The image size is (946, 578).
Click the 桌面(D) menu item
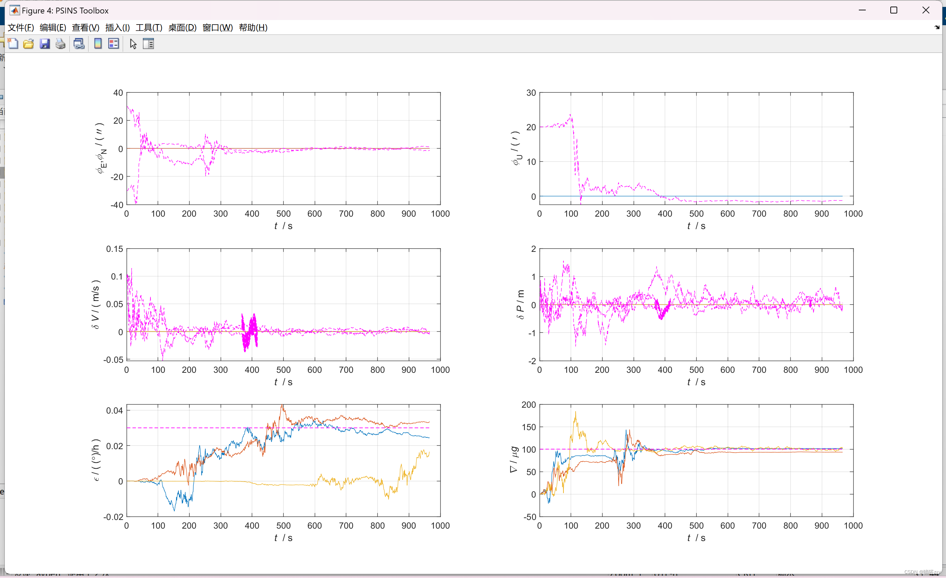(182, 28)
